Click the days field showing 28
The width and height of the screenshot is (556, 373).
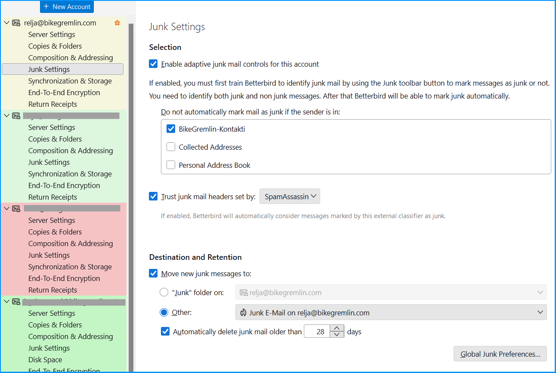[317, 331]
